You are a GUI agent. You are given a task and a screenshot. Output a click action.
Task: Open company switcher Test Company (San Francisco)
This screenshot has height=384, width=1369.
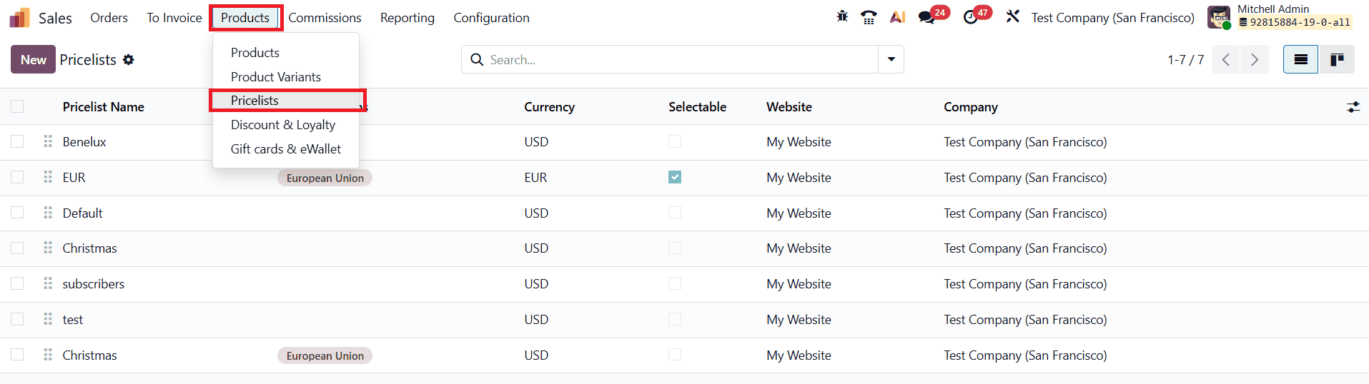pos(1112,18)
